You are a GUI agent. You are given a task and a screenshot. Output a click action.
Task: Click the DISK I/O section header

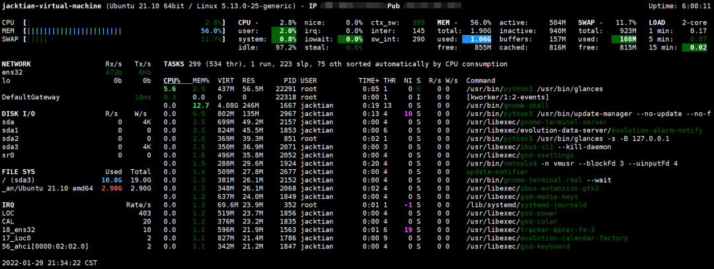[19, 114]
